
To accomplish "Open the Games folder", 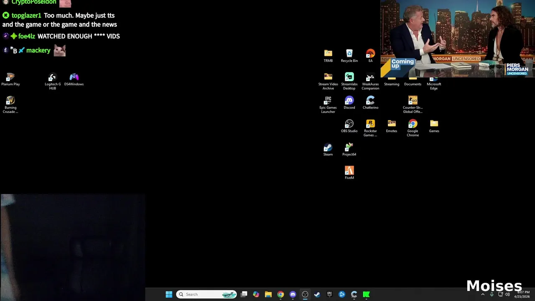I will [x=434, y=126].
